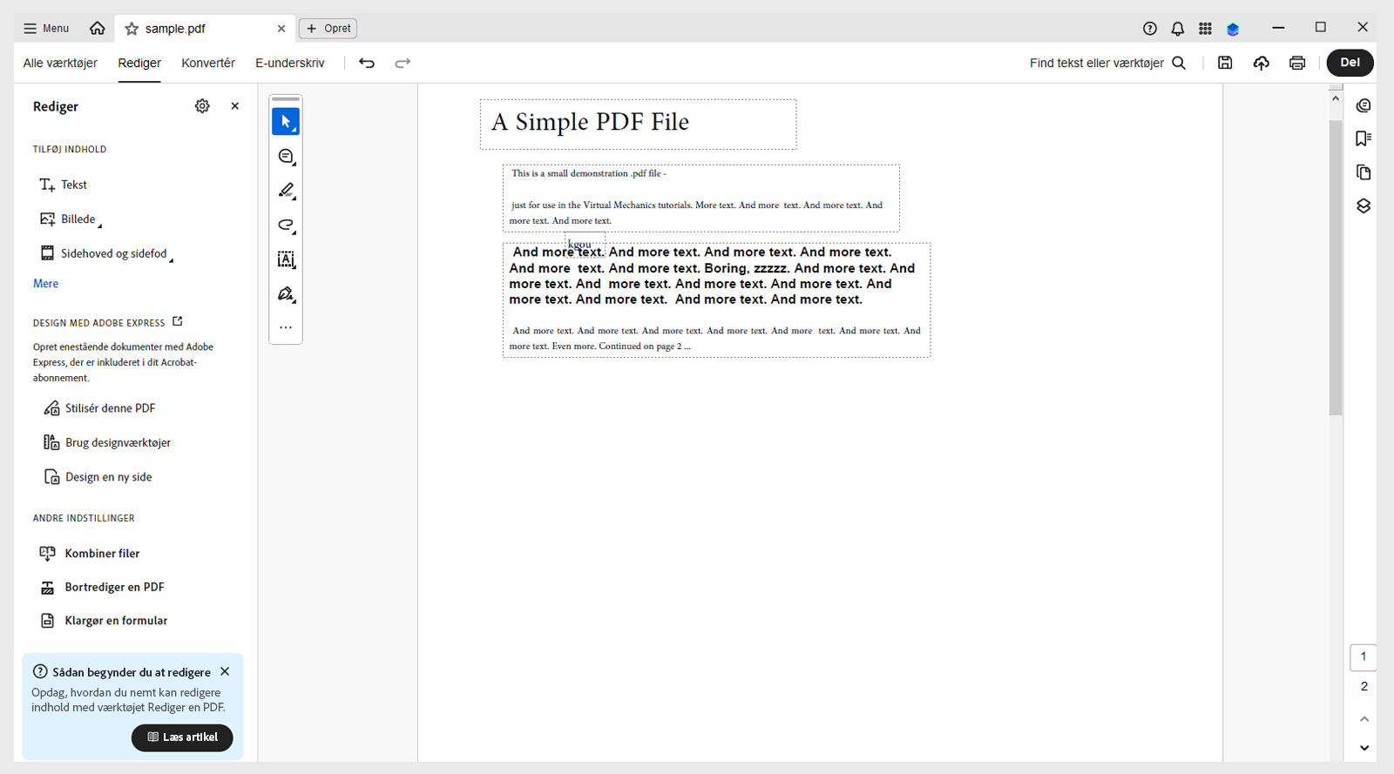Switch to Alle værktøjer tab
The image size is (1394, 774).
[x=60, y=63]
